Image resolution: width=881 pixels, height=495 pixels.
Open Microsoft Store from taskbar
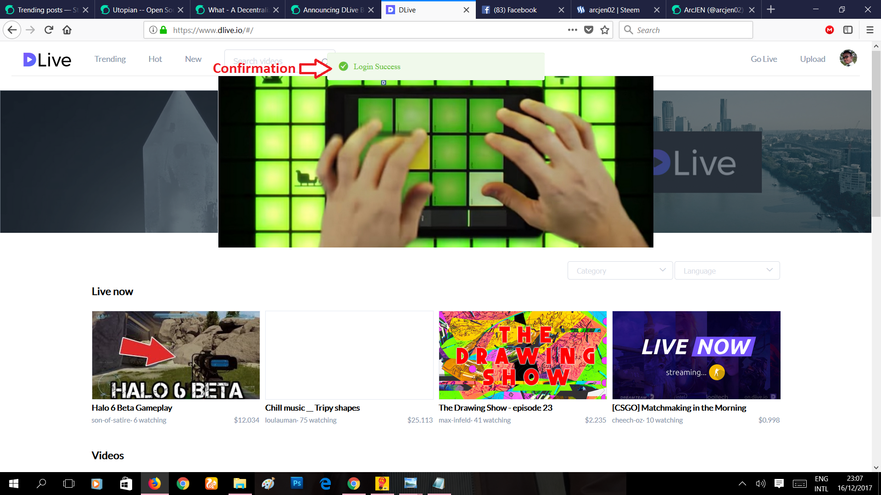126,484
